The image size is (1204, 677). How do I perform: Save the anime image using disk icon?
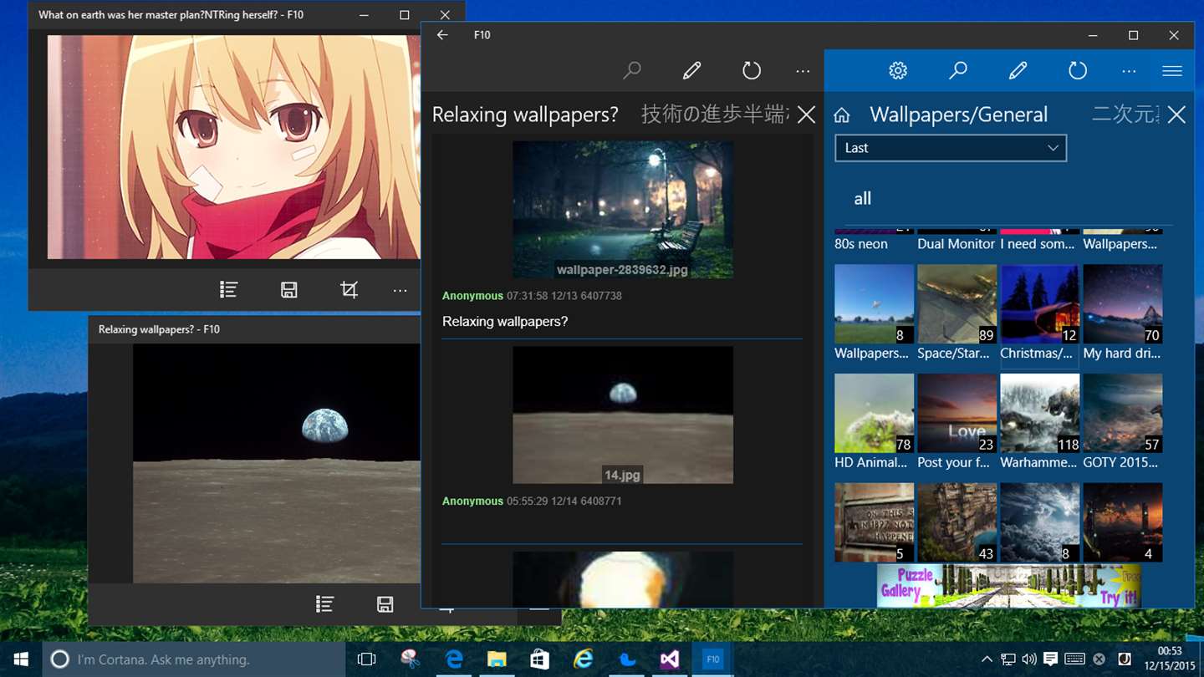click(x=289, y=290)
